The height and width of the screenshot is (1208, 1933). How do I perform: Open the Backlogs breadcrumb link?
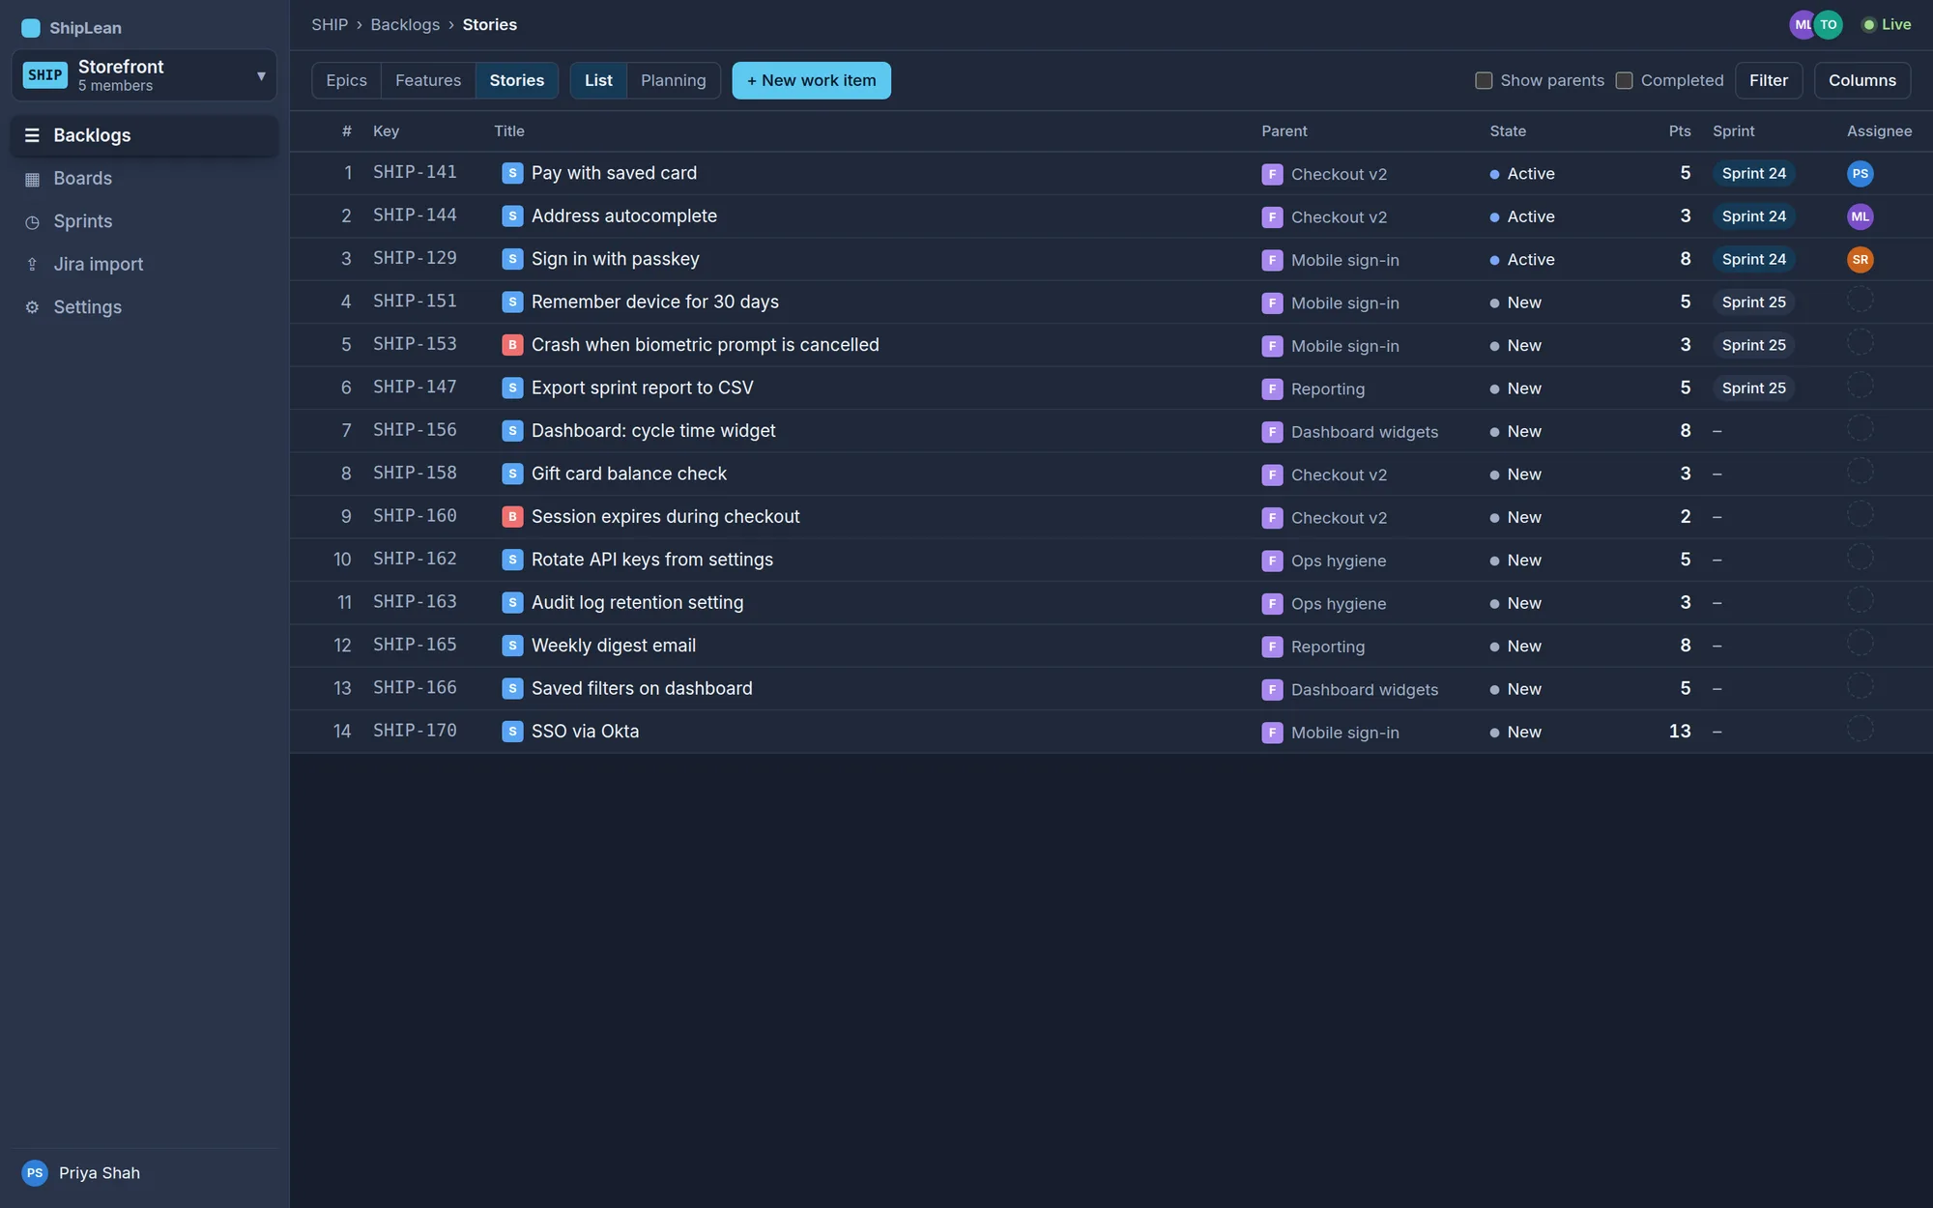point(405,25)
